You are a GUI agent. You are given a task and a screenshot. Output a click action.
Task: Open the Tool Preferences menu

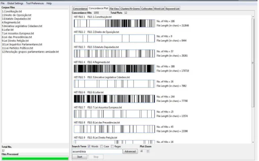35,3
